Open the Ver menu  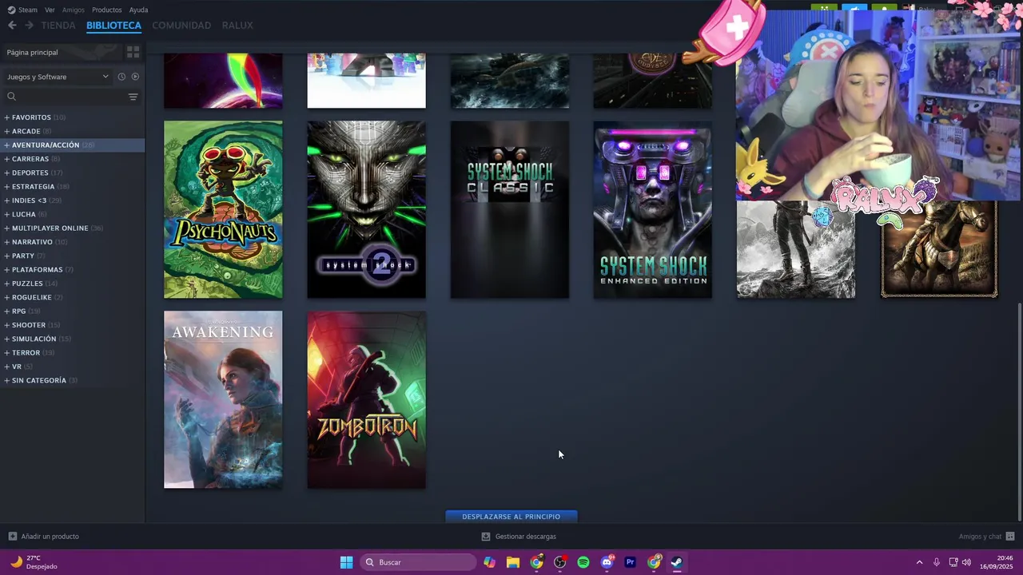[x=50, y=10]
